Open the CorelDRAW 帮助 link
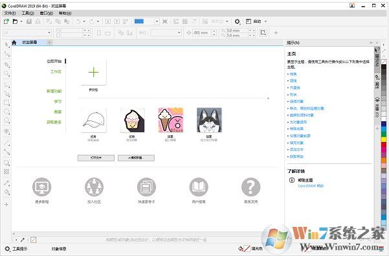The width and height of the screenshot is (389, 256). (x=311, y=186)
